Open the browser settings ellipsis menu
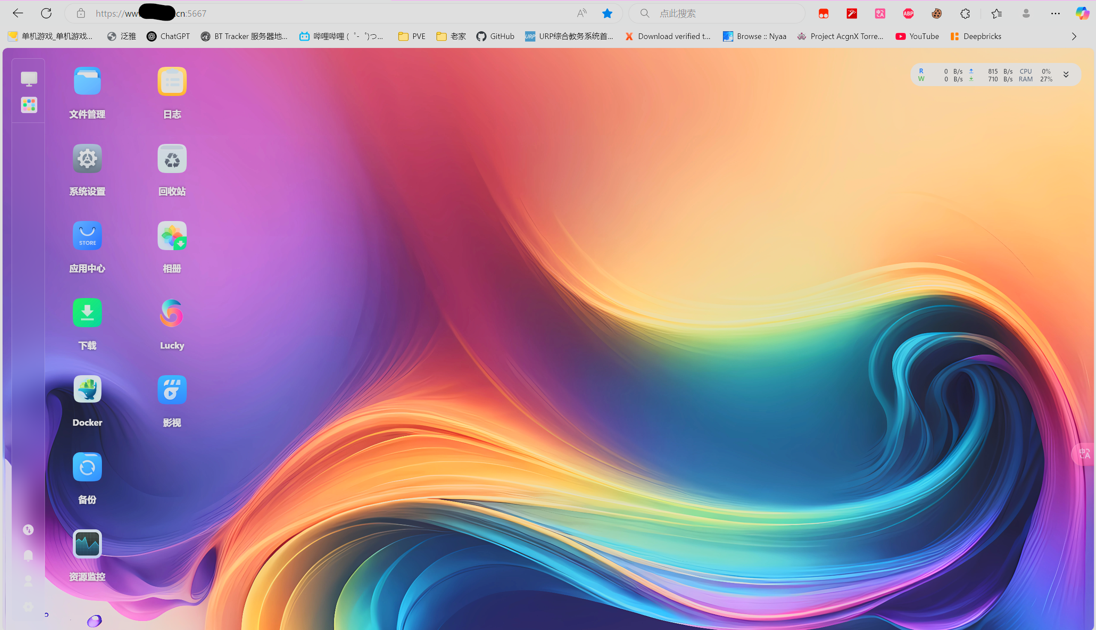 1055,13
